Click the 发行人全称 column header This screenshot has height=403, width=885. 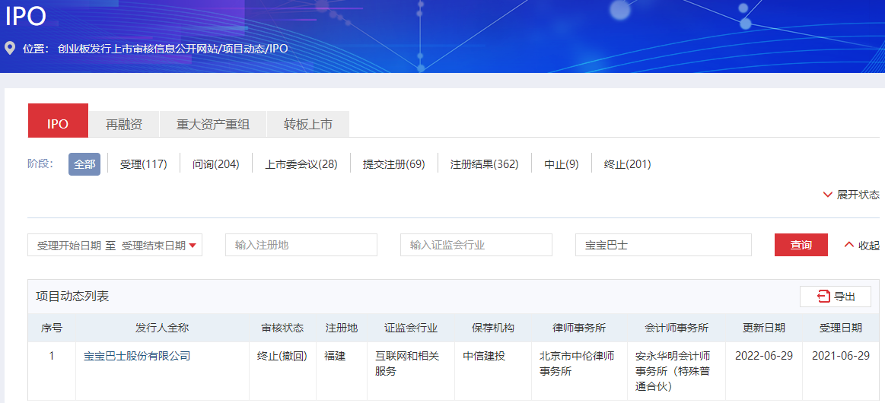coord(162,328)
